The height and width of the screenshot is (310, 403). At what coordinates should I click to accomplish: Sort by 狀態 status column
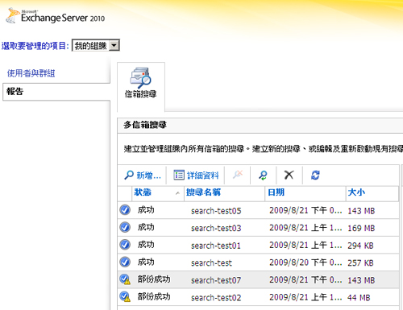[158, 192]
